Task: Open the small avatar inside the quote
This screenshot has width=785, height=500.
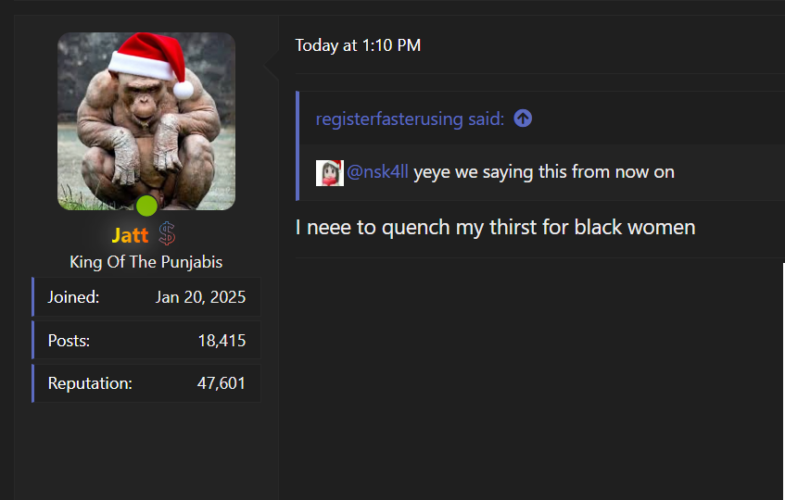Action: click(329, 172)
